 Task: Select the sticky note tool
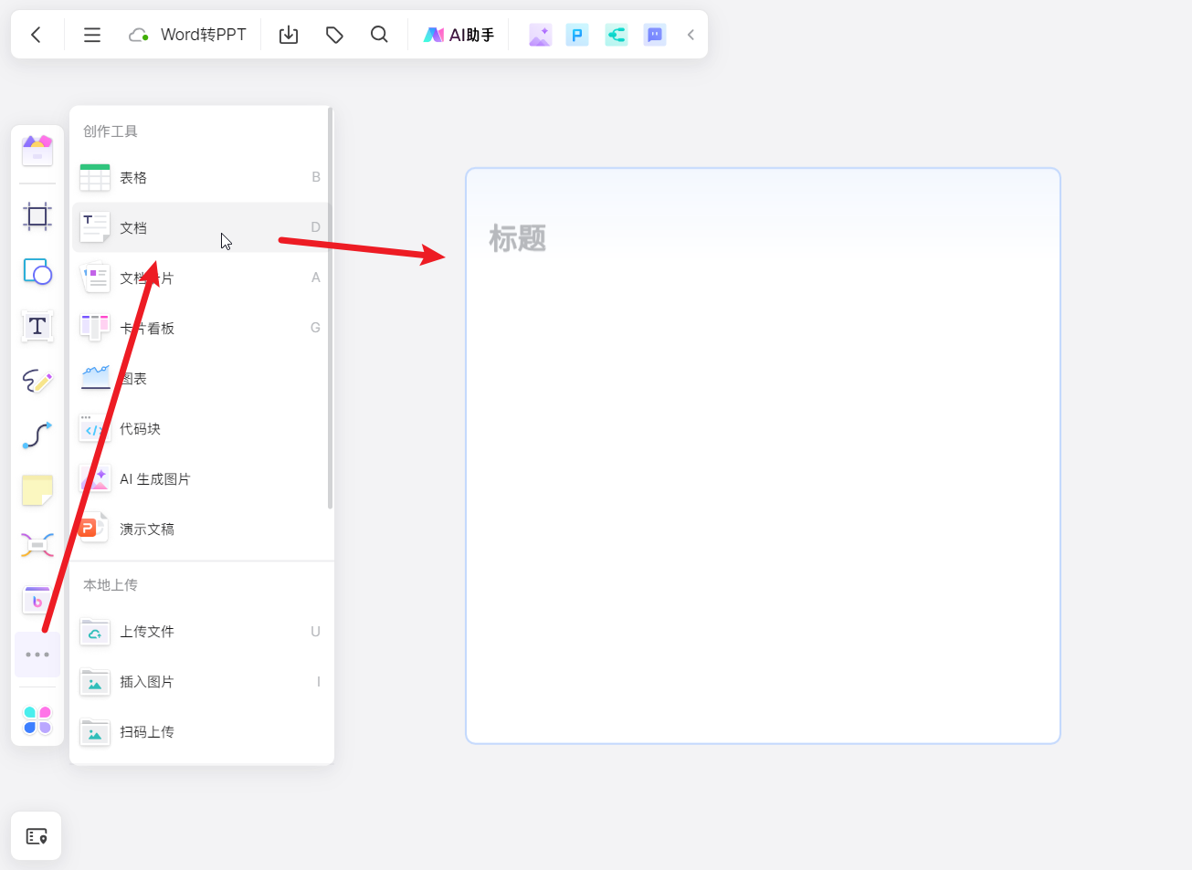[37, 490]
